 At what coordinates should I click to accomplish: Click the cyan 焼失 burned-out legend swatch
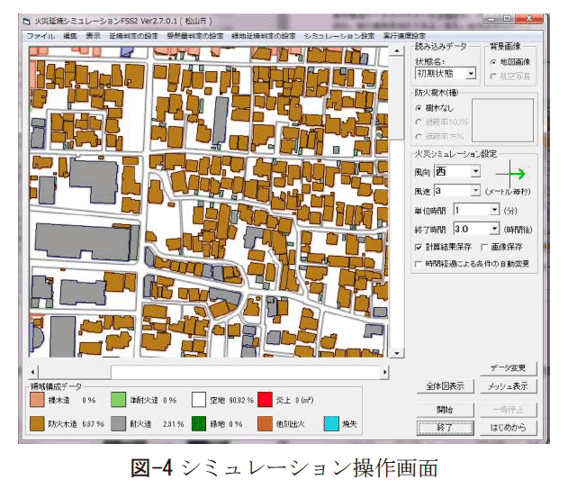pyautogui.click(x=332, y=422)
